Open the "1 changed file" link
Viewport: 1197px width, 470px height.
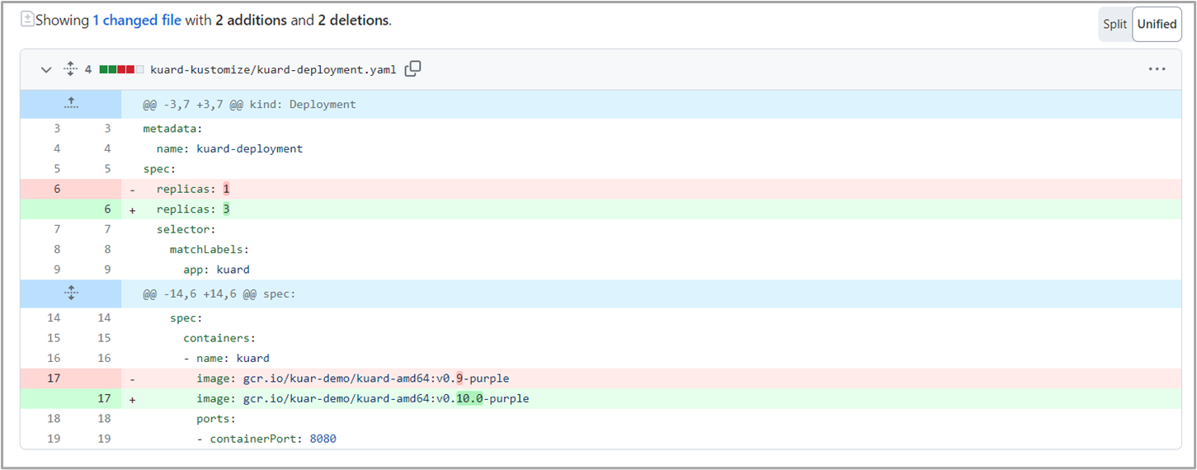(136, 21)
